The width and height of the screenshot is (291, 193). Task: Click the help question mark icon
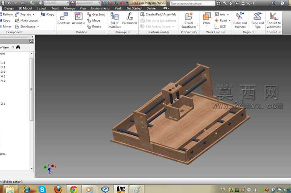click(282, 3)
